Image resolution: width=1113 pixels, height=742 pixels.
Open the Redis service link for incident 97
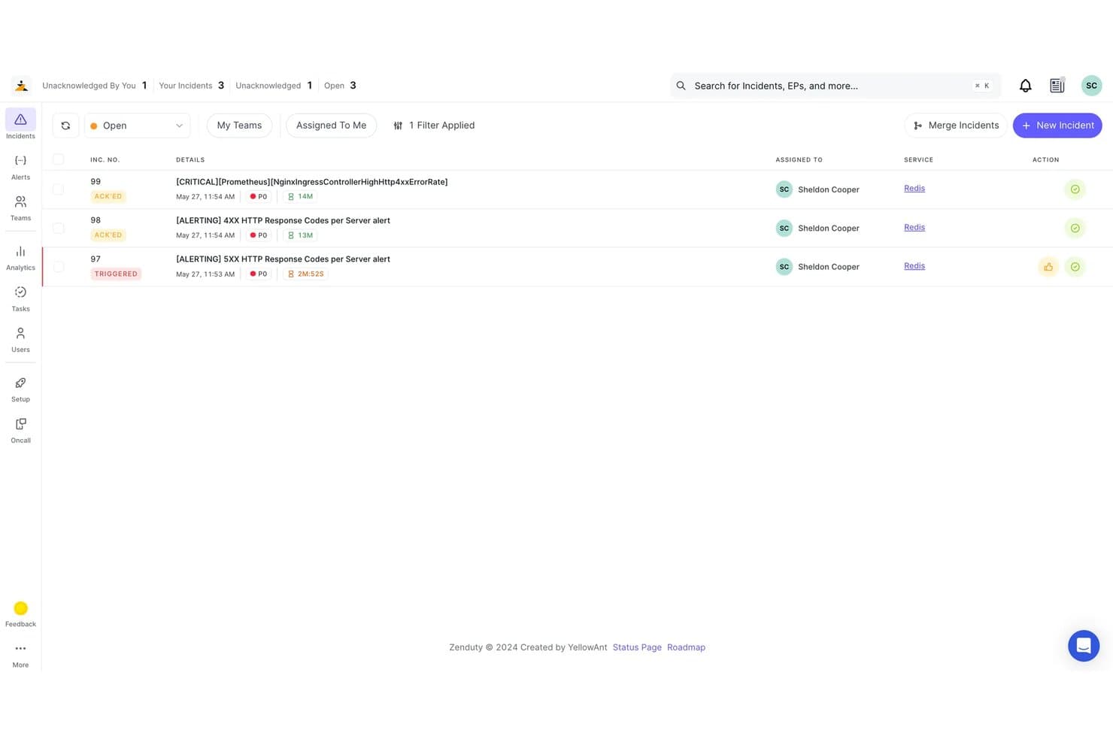pyautogui.click(x=914, y=266)
